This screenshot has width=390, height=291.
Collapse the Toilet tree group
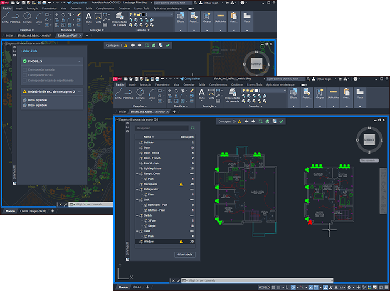(x=137, y=231)
